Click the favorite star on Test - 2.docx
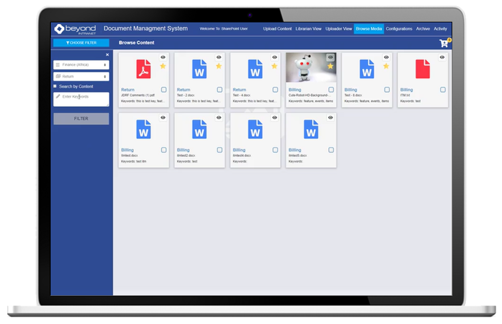This screenshot has height=324, width=502. point(218,66)
